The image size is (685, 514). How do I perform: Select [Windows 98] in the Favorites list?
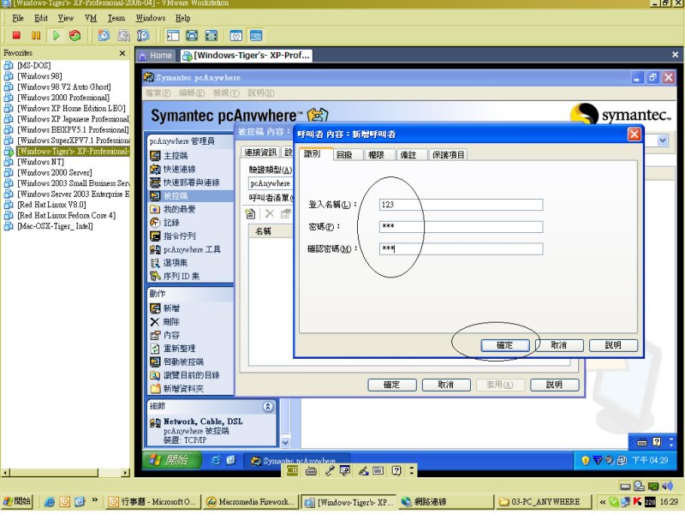(x=39, y=76)
